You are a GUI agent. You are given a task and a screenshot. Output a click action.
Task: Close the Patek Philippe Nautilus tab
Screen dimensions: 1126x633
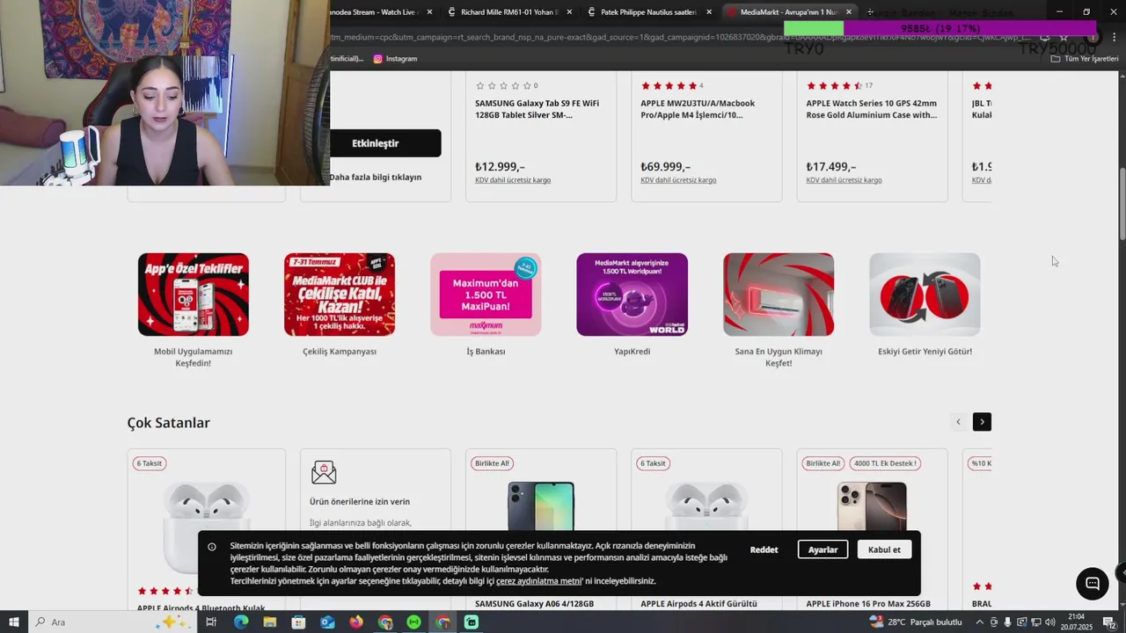(x=709, y=12)
